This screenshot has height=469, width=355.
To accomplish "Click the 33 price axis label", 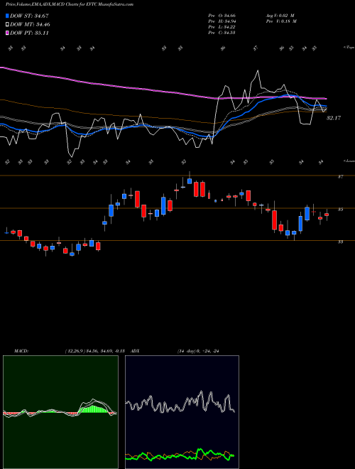I will click(340, 242).
